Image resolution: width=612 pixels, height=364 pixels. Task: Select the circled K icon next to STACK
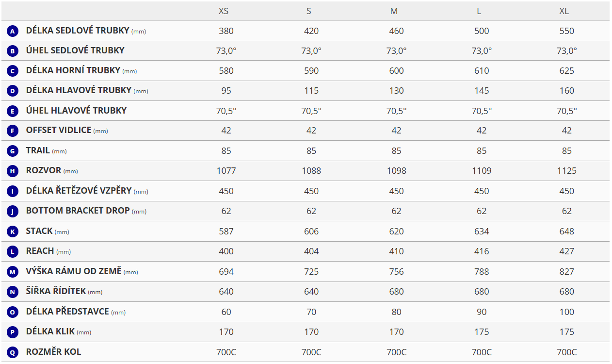13,232
